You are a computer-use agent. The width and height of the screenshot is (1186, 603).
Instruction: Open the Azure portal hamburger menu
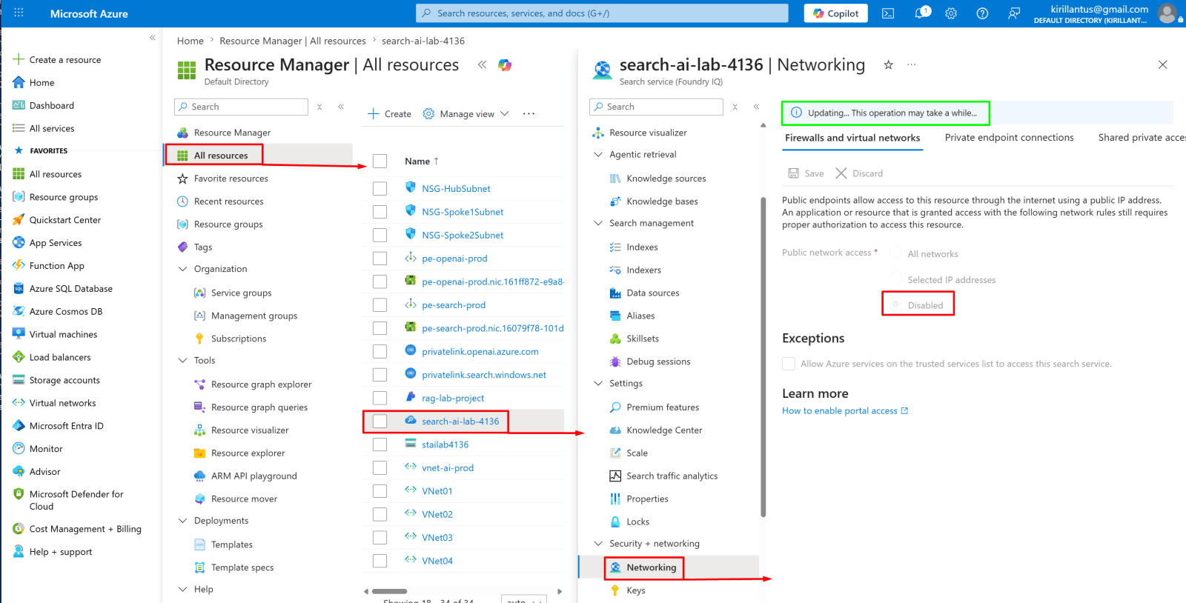click(x=19, y=13)
